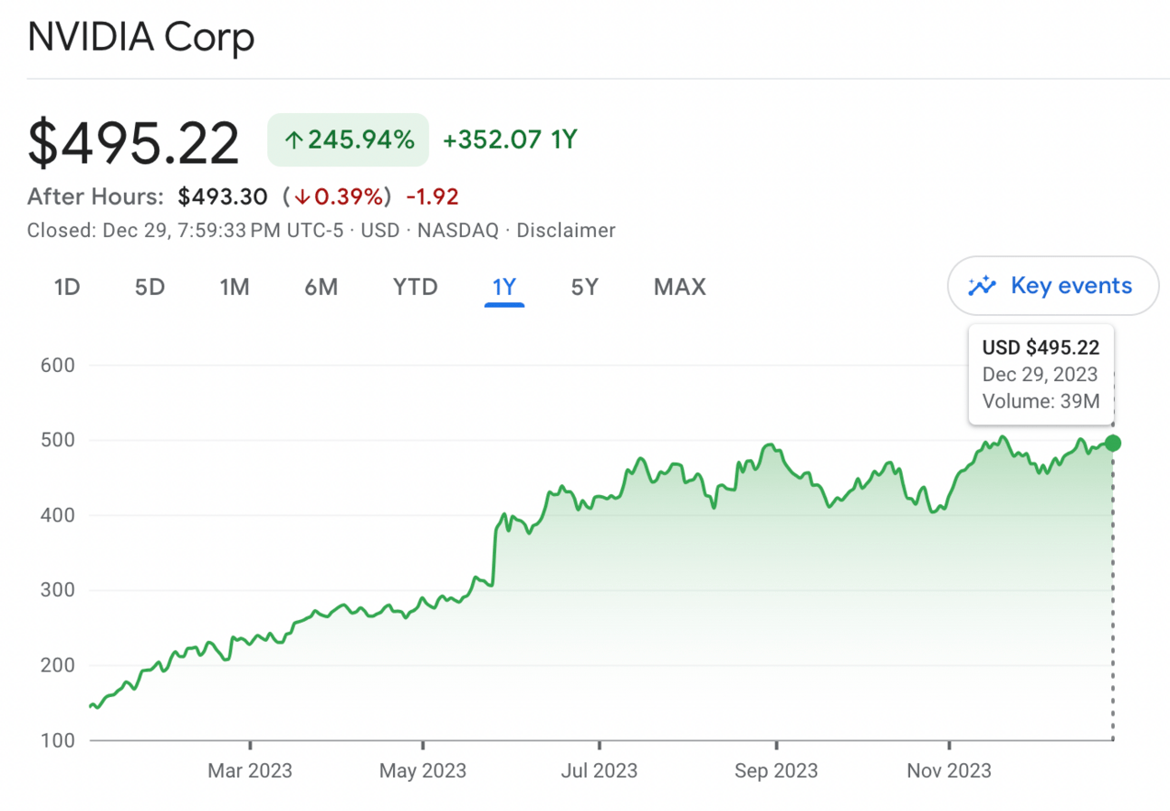This screenshot has height=811, width=1170.
Task: Click the Volume: 39M tooltip line
Action: [1041, 402]
